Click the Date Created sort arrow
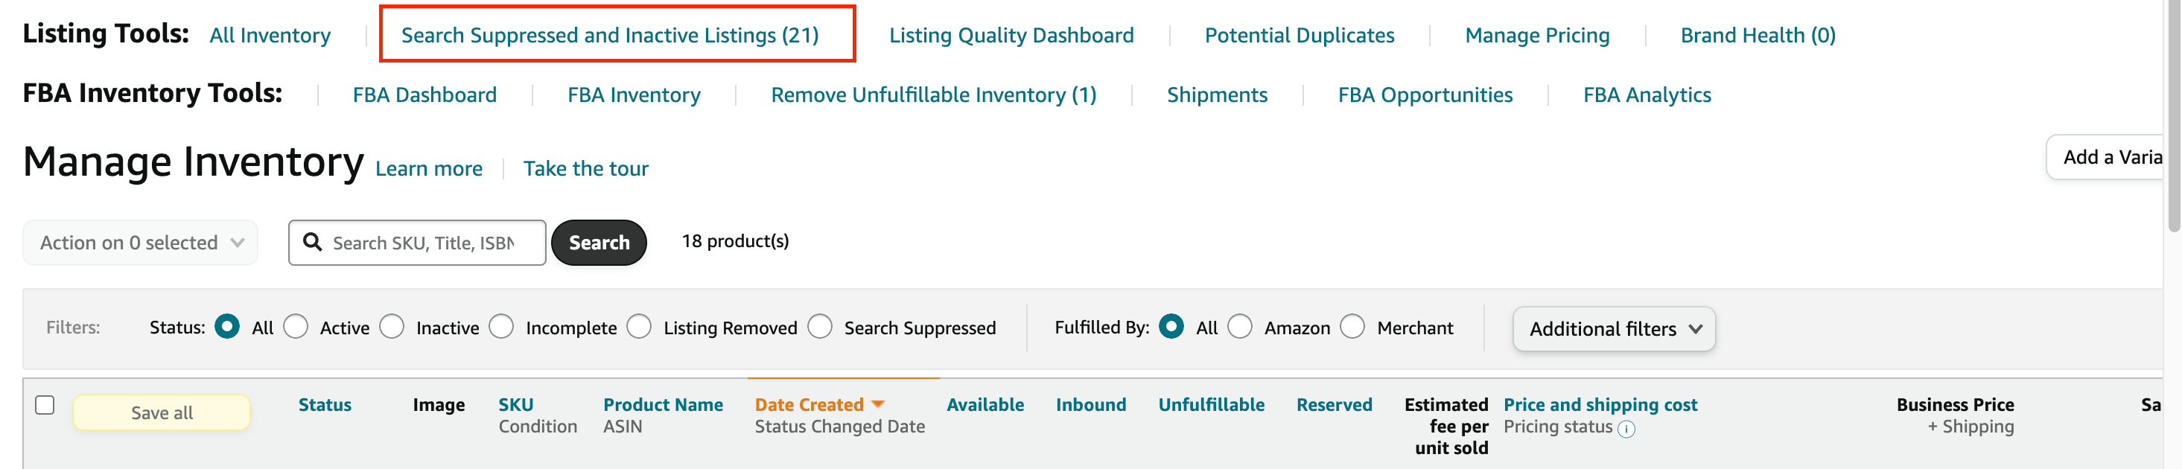 point(877,405)
